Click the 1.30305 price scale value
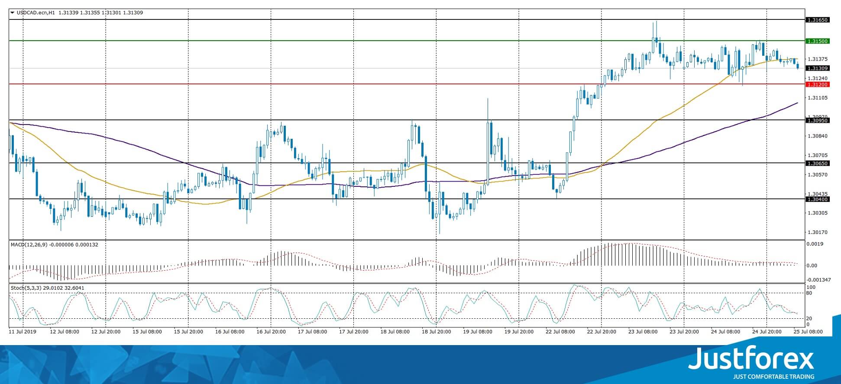The image size is (841, 384). [818, 213]
